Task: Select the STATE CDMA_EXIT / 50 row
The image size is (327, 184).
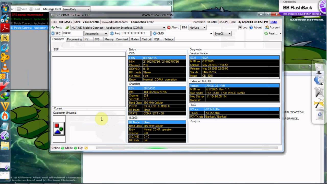Action: pos(157,113)
